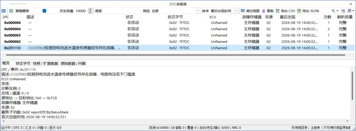Select the DTC row 0x000003

[178, 35]
